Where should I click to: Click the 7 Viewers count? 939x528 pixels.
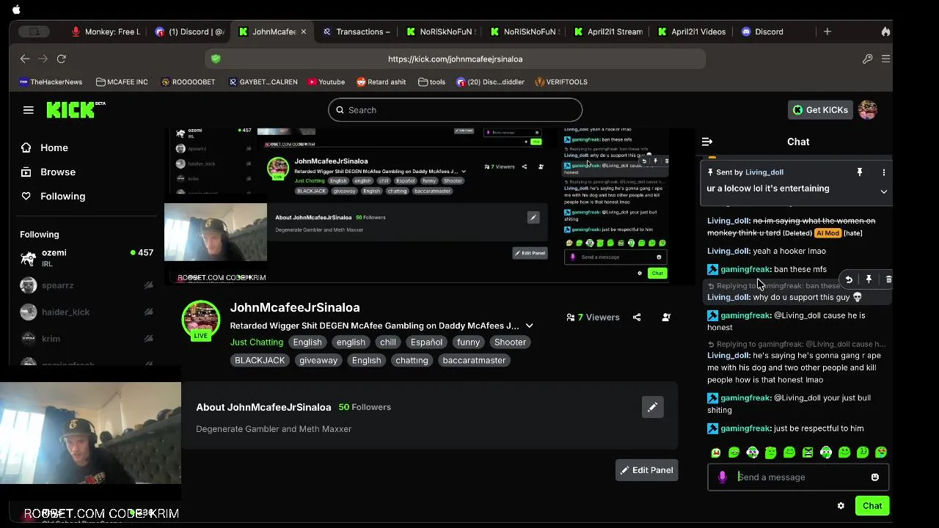point(593,318)
